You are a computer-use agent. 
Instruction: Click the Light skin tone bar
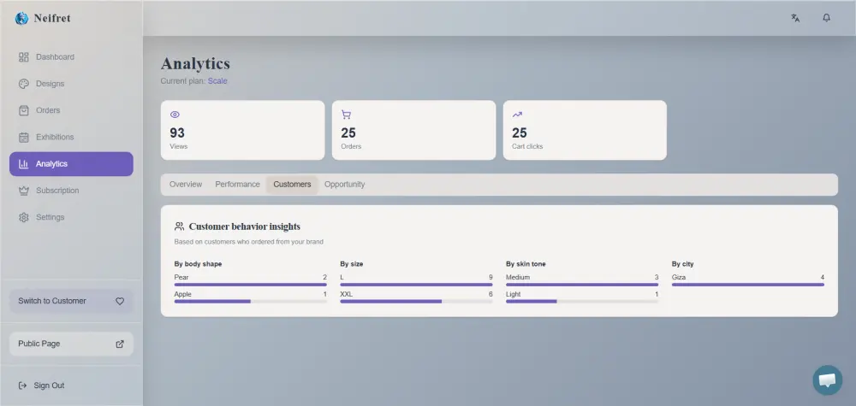pos(582,302)
